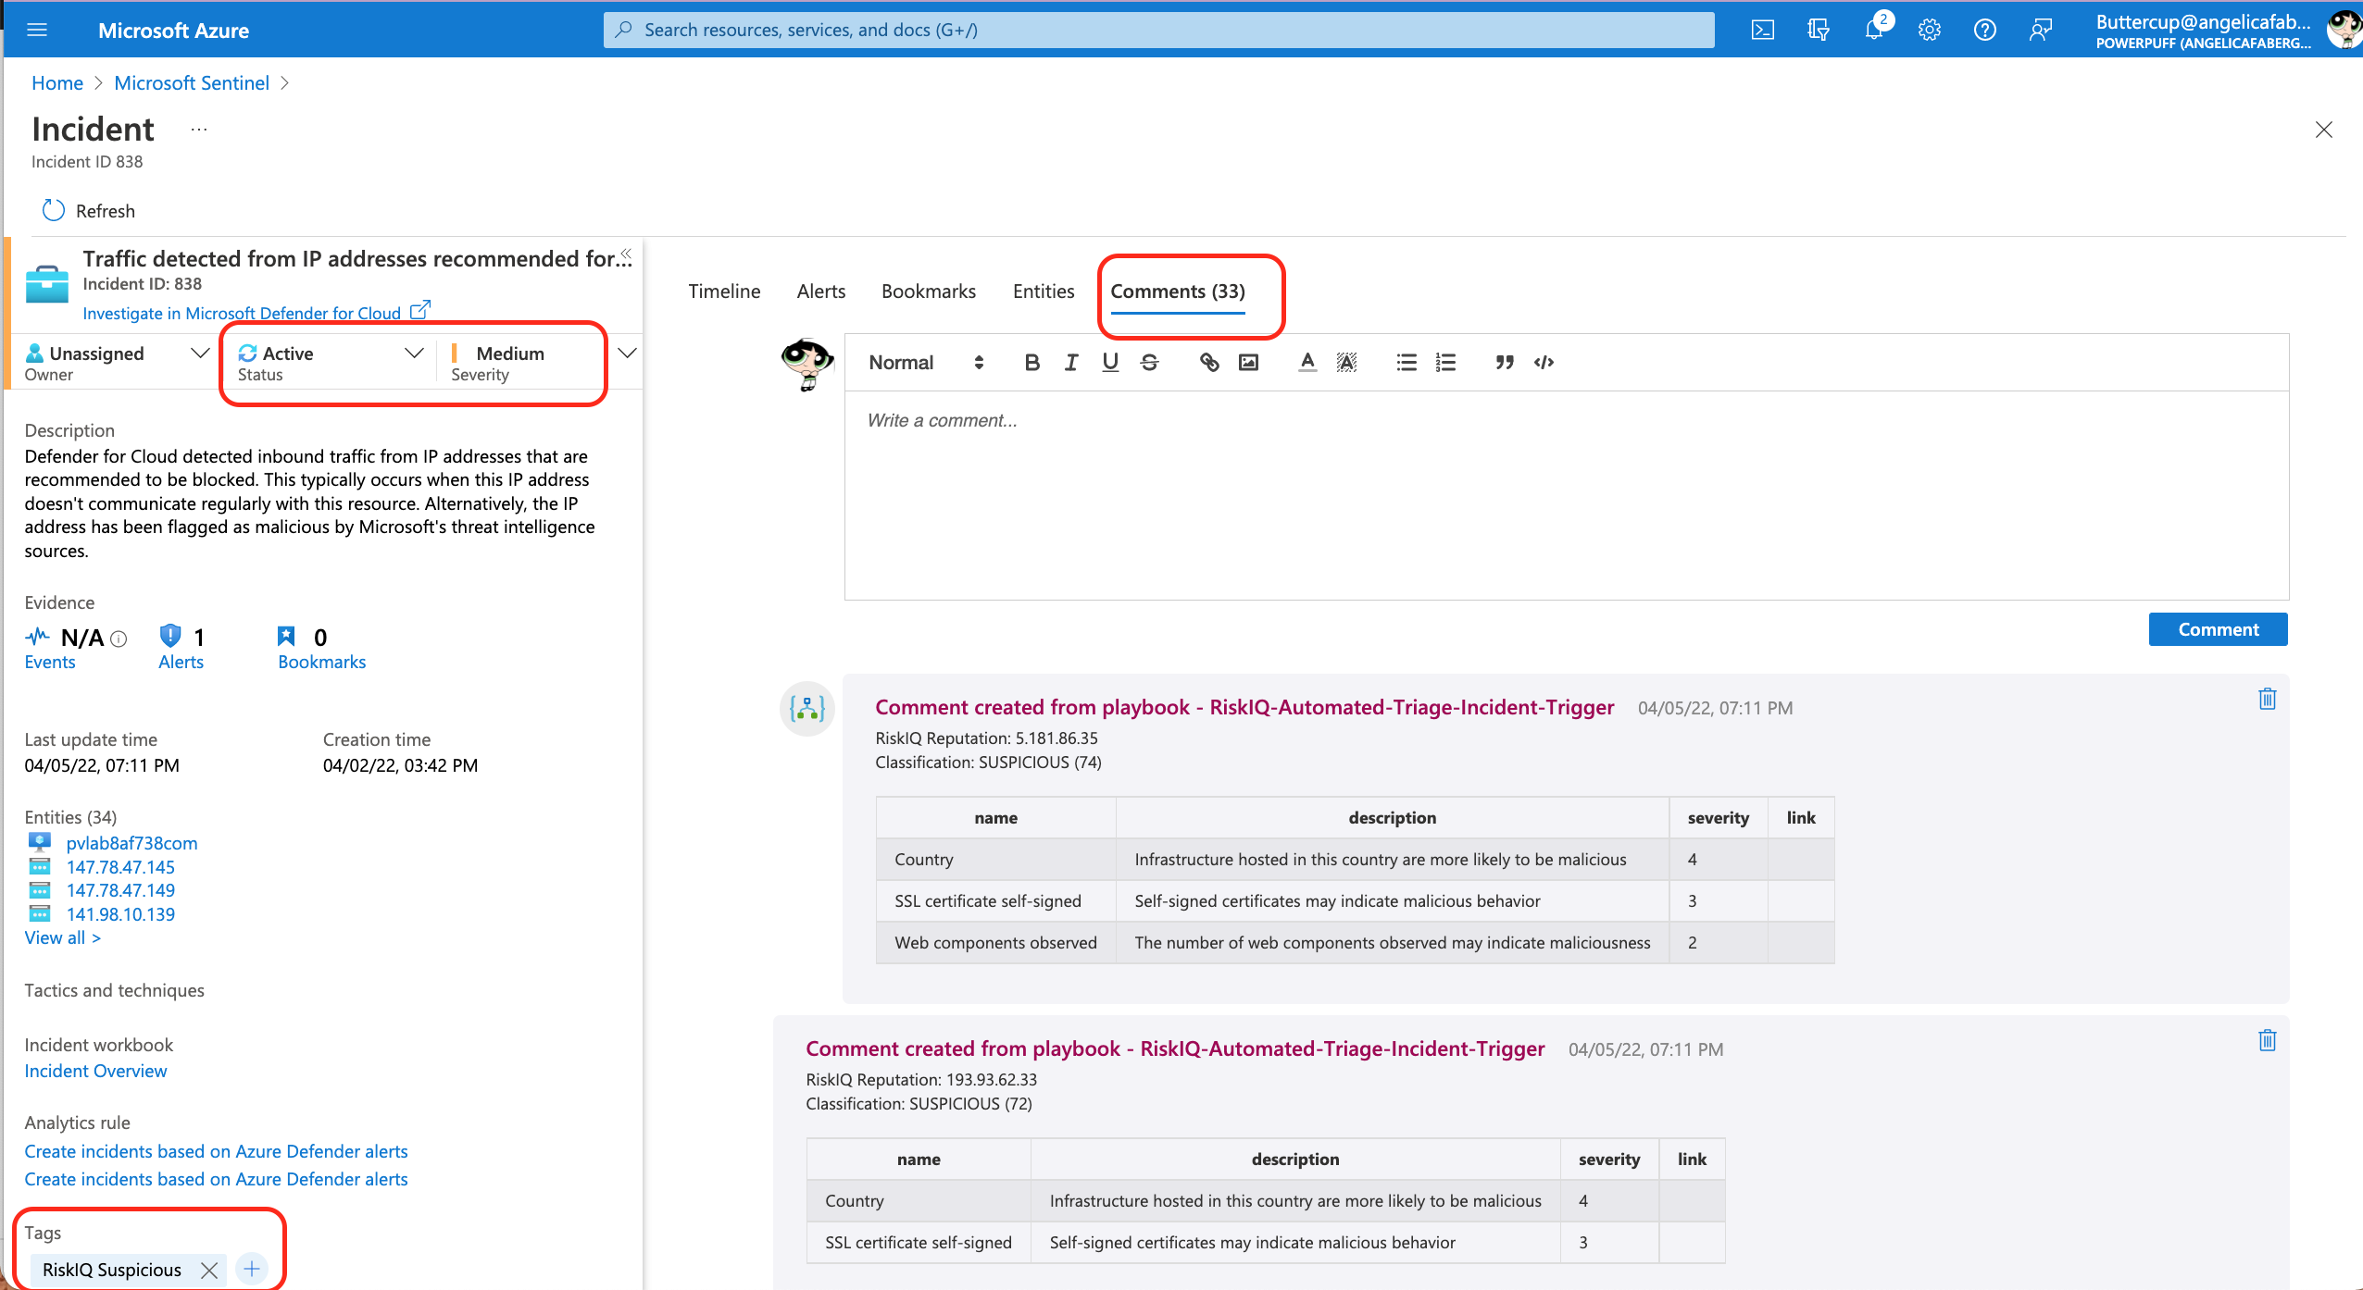This screenshot has width=2363, height=1290.
Task: Toggle underline formatting
Action: [1110, 363]
